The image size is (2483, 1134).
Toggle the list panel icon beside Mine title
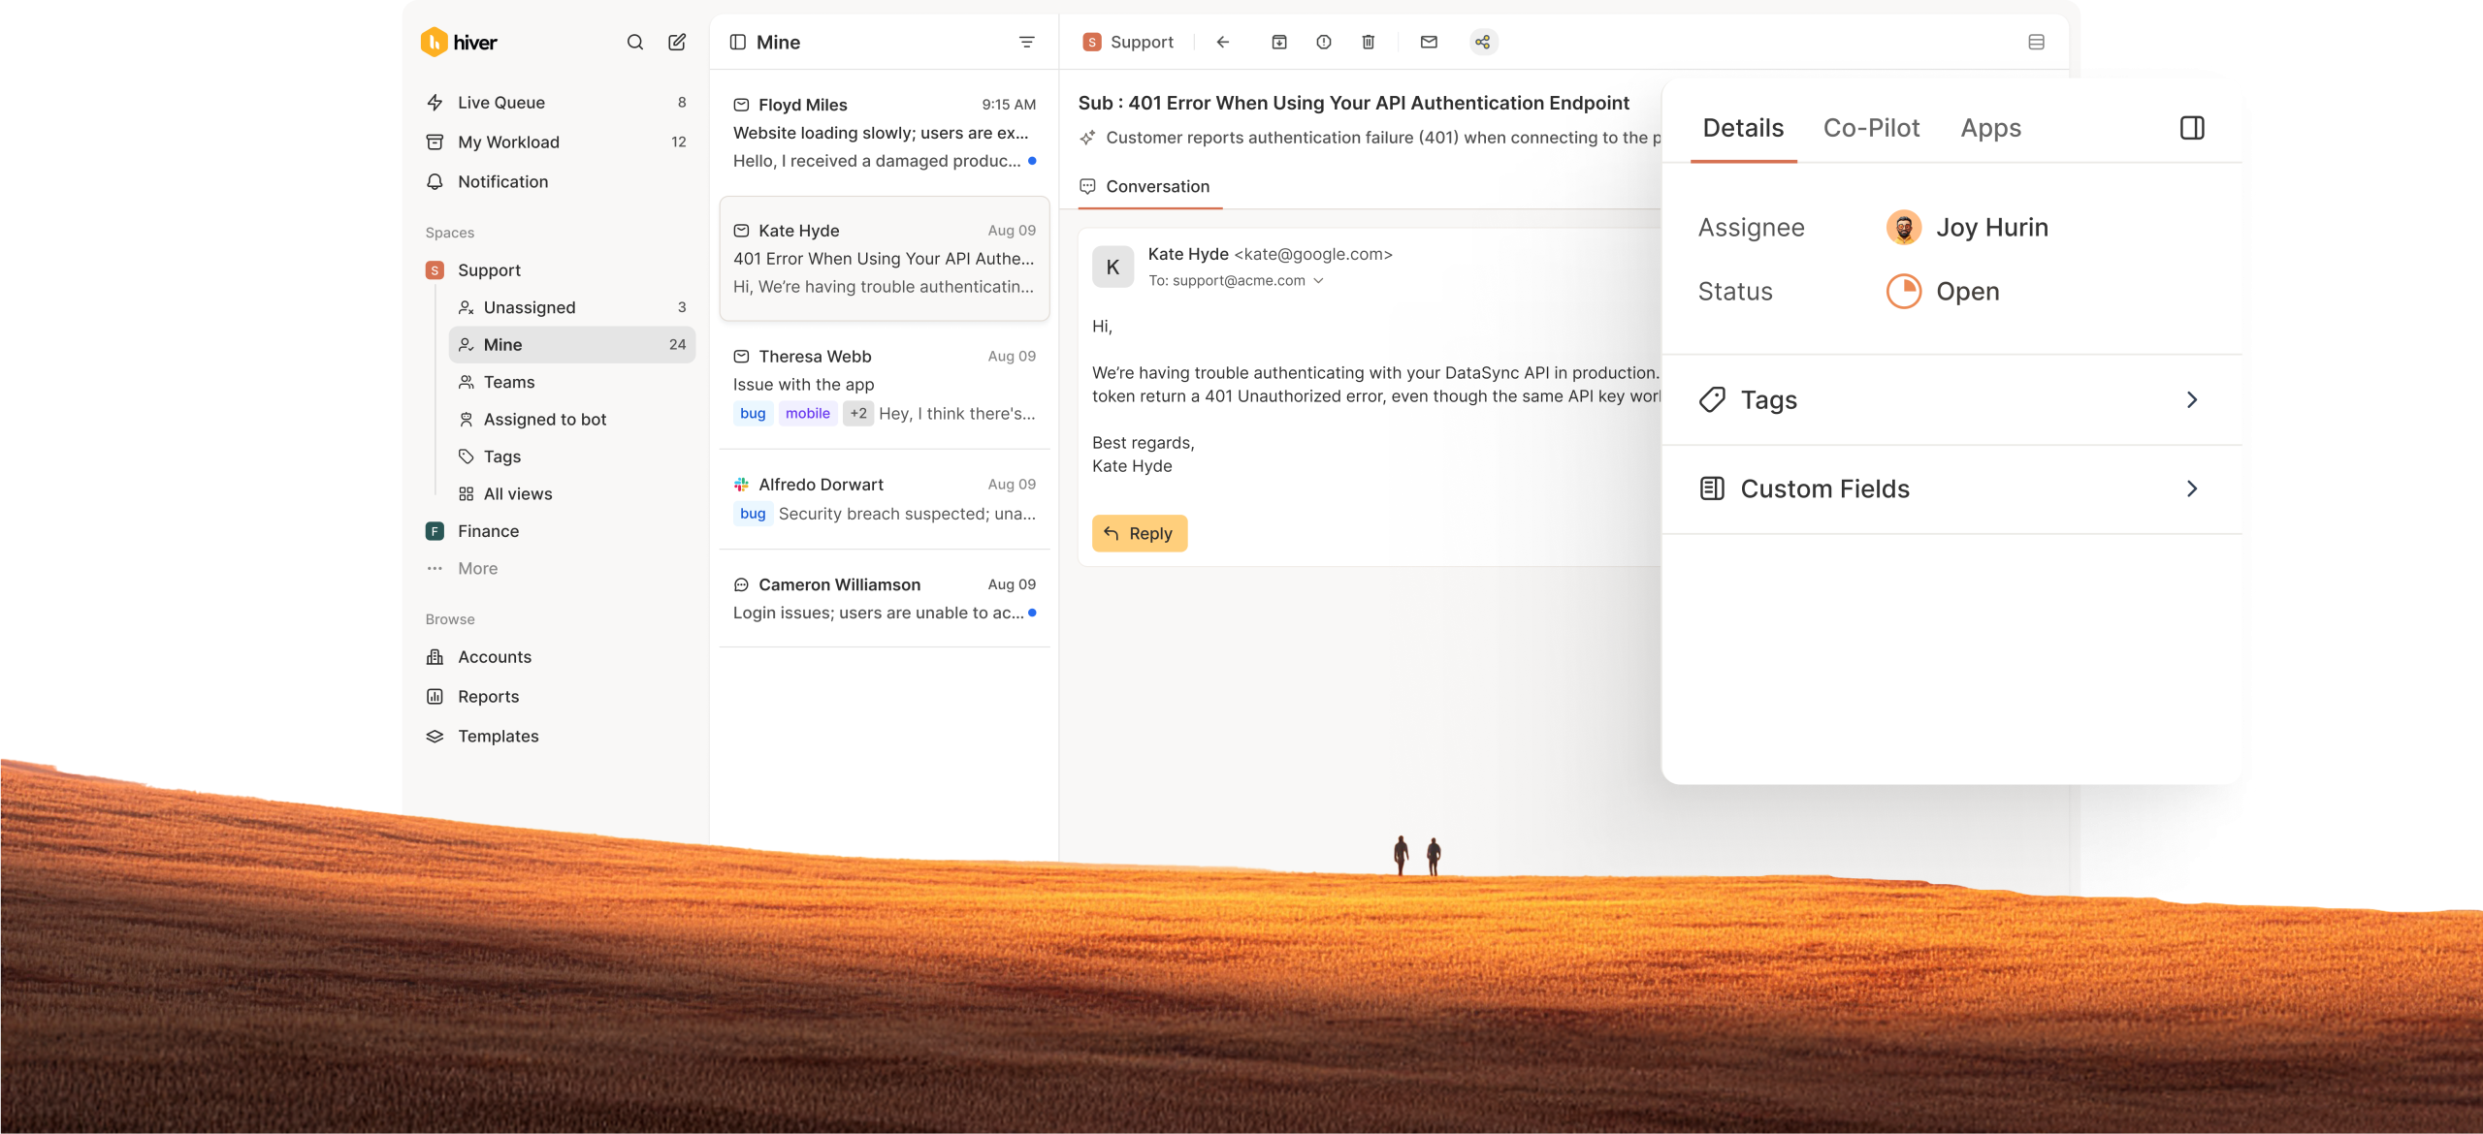coord(738,43)
